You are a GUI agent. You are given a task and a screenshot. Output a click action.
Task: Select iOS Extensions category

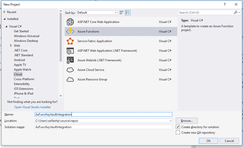click(23, 89)
